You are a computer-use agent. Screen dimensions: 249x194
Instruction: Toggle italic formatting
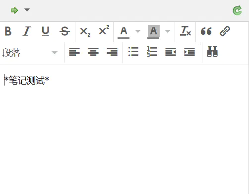[x=27, y=31]
